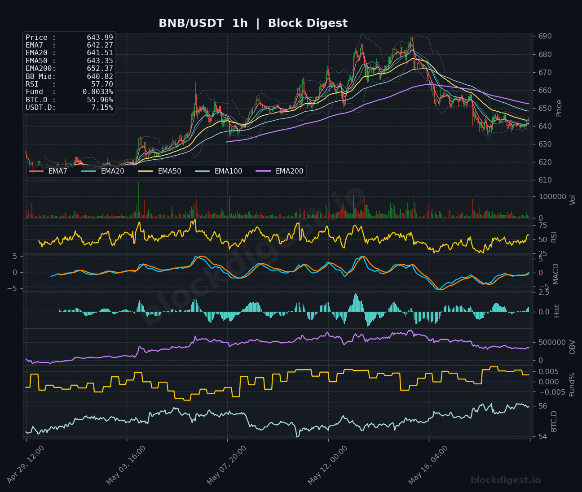This screenshot has height=492, width=582.
Task: Click the red EMA7 legend swatch
Action: (x=36, y=171)
